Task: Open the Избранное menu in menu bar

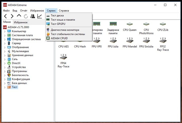Action: [37, 11]
